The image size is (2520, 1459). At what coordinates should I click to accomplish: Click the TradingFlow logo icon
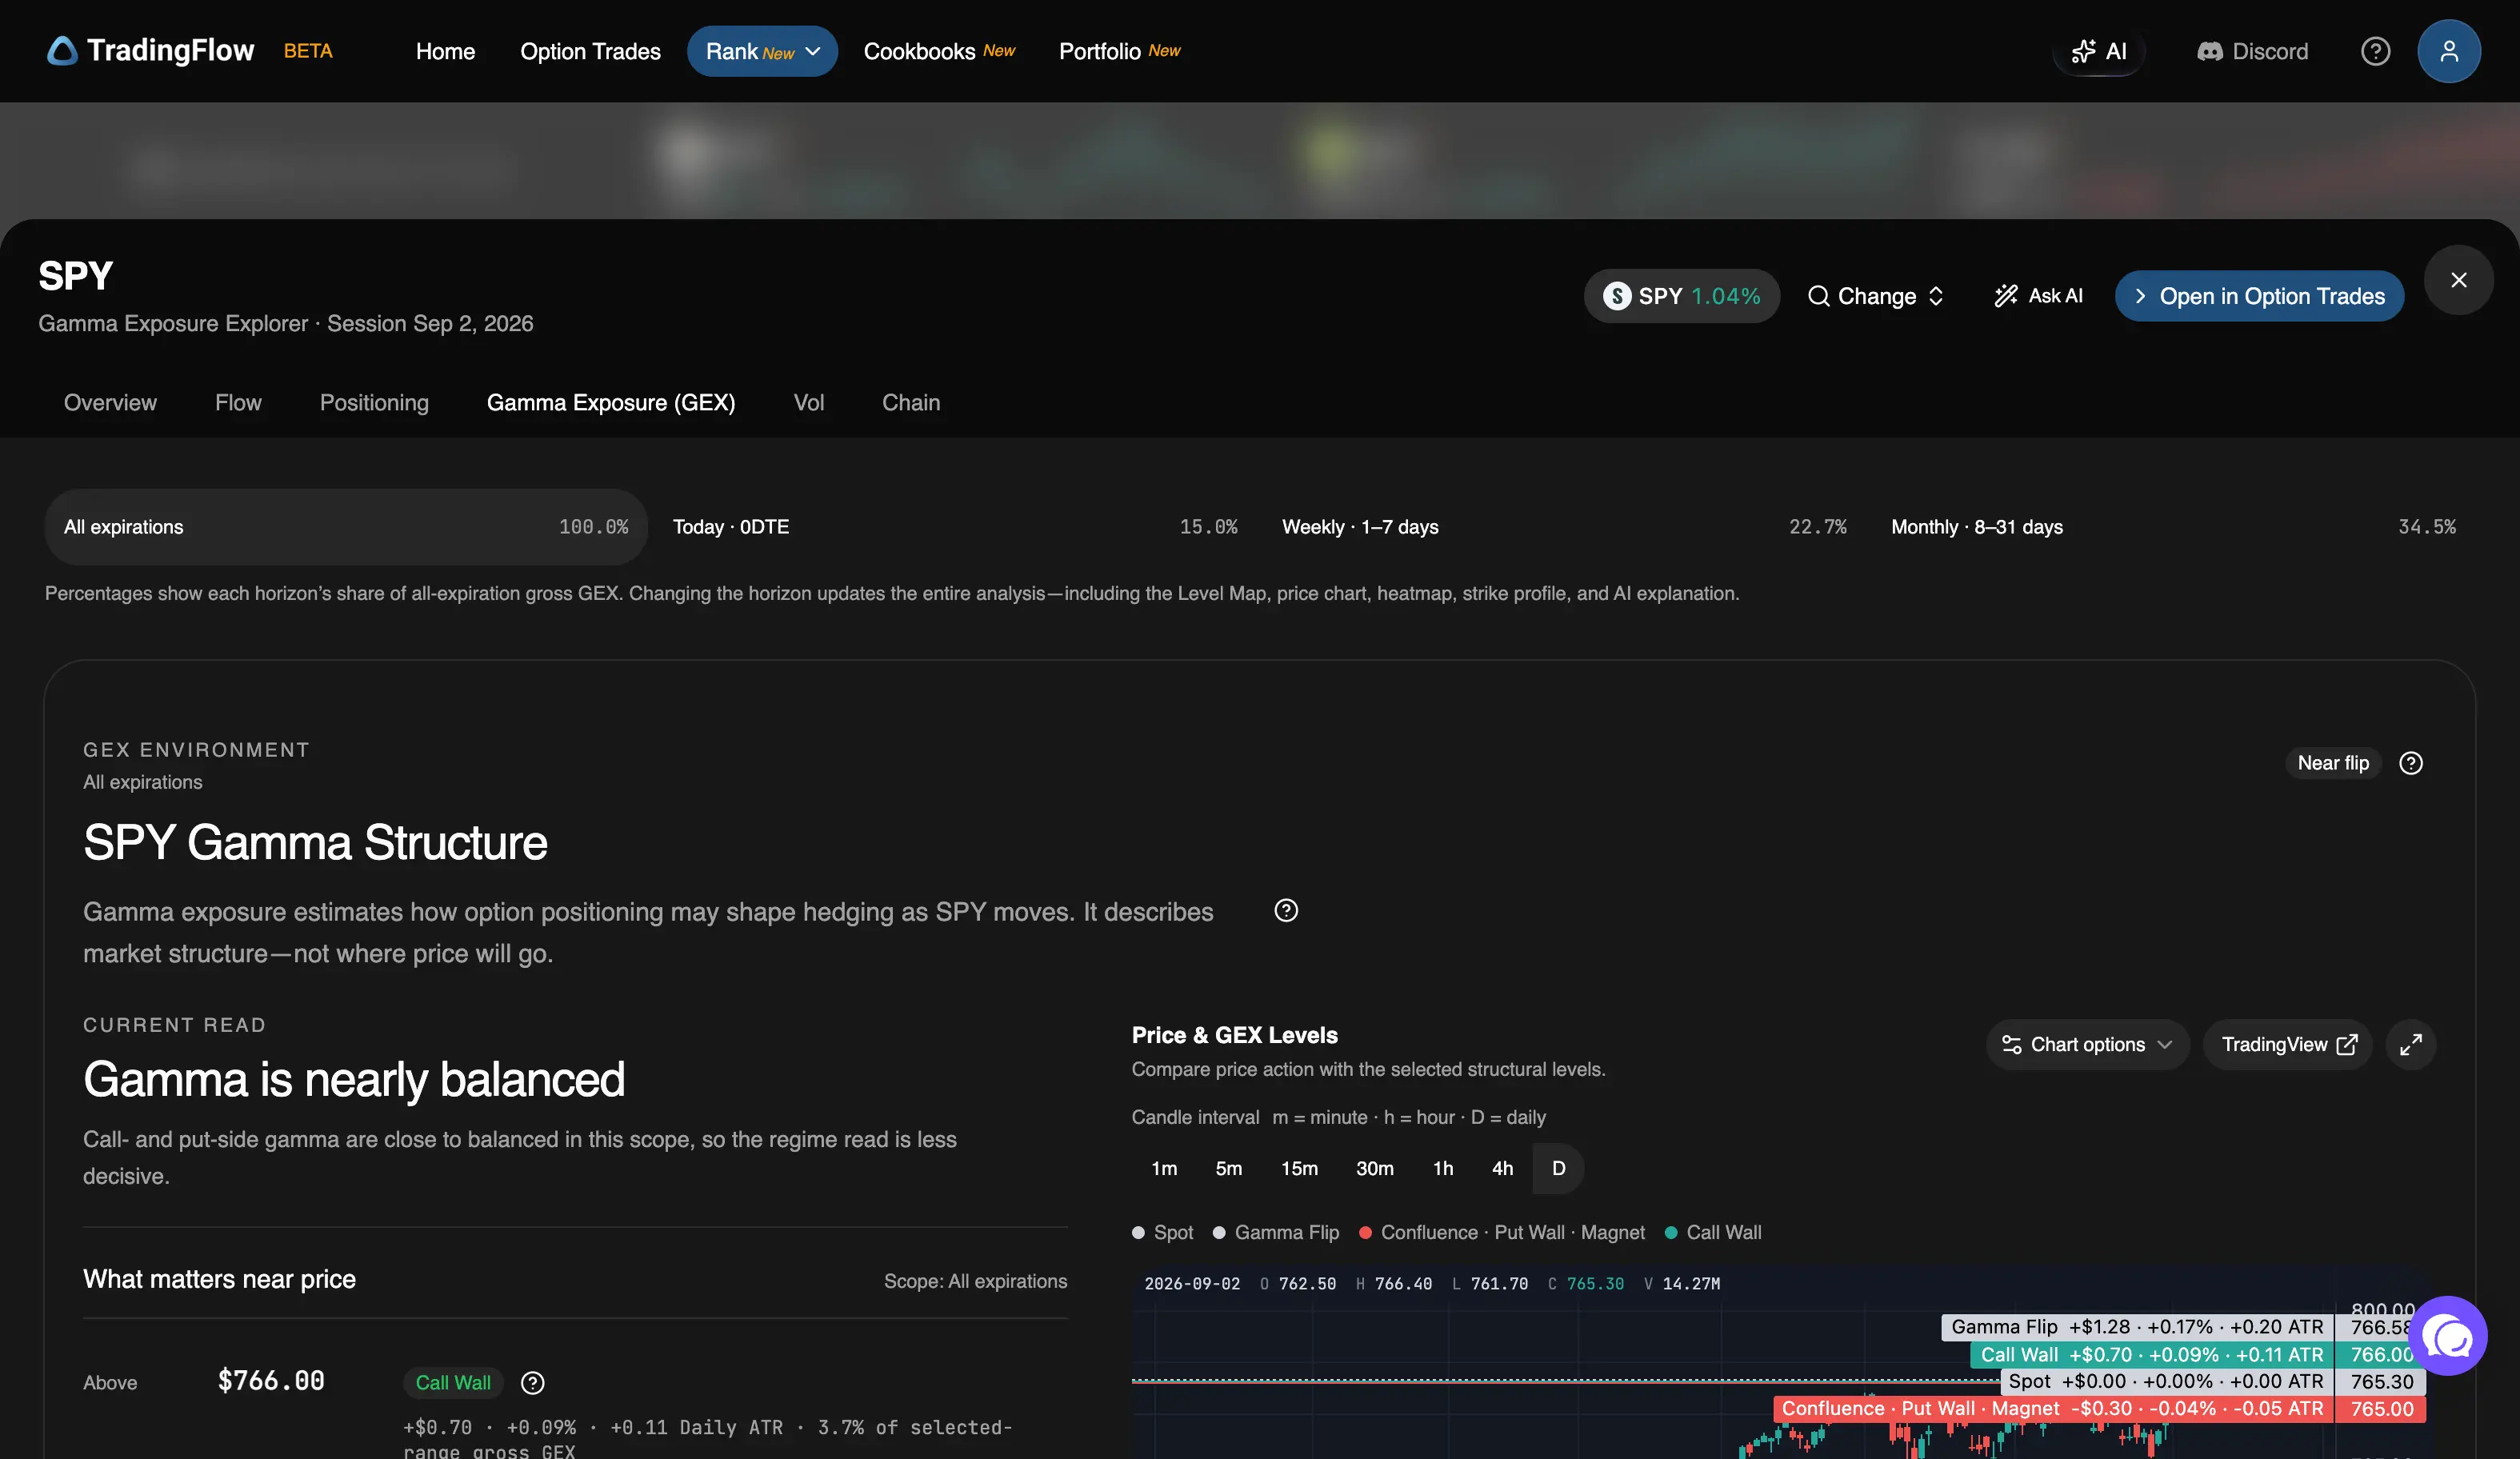pyautogui.click(x=62, y=51)
